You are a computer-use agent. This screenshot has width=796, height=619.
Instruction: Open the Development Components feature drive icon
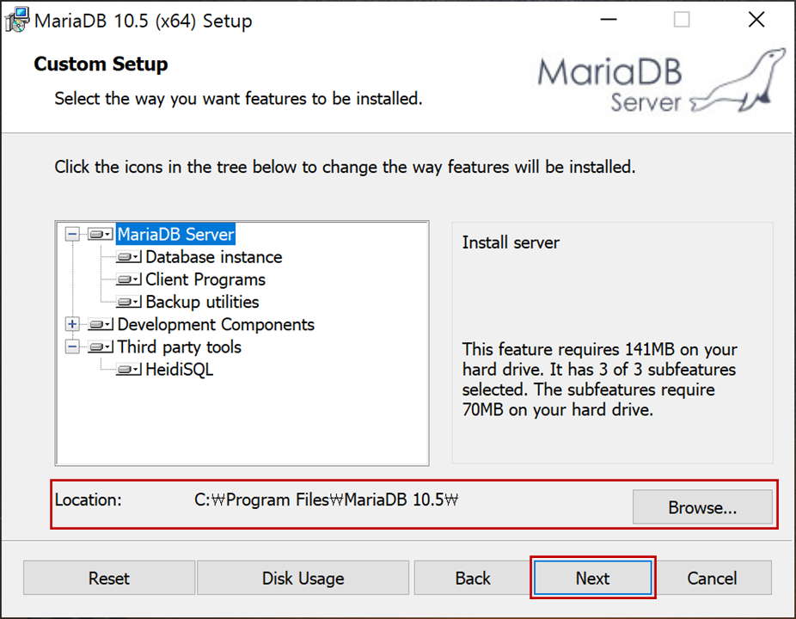[x=100, y=324]
